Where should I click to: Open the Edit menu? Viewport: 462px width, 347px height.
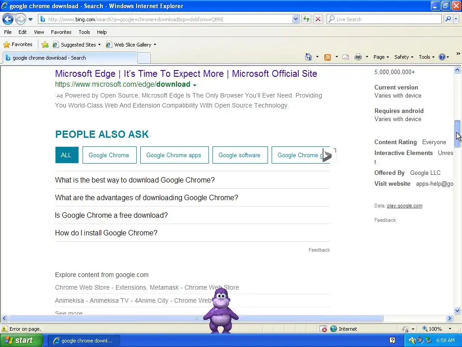pyautogui.click(x=23, y=32)
